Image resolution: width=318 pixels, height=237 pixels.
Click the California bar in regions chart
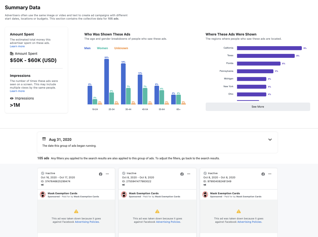(269, 48)
